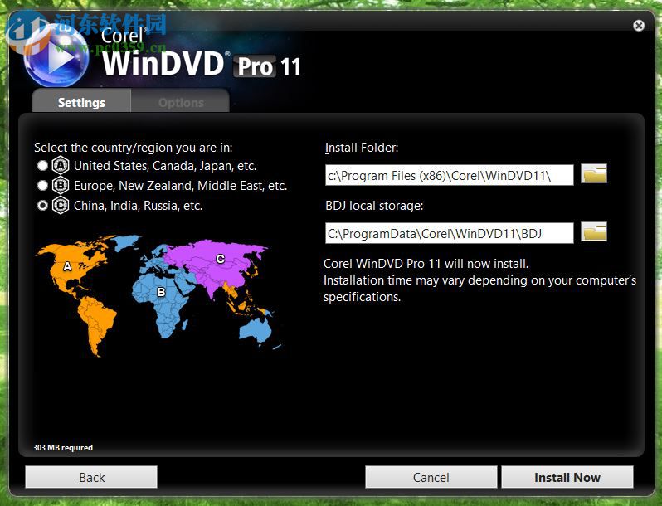Screen dimensions: 662x506
Task: Click the region A hexagon badge icon
Action: click(61, 165)
